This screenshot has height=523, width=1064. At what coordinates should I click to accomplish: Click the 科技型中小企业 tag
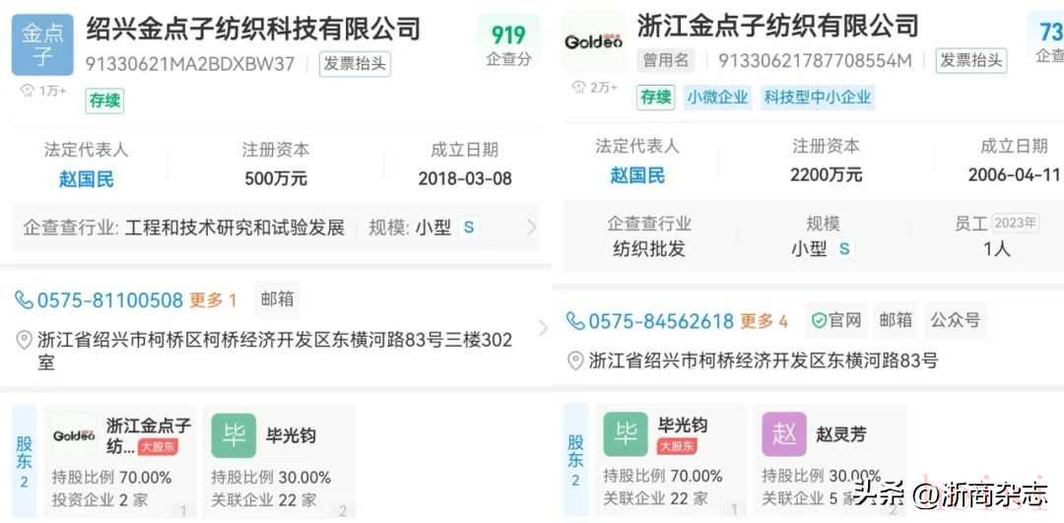point(817,97)
